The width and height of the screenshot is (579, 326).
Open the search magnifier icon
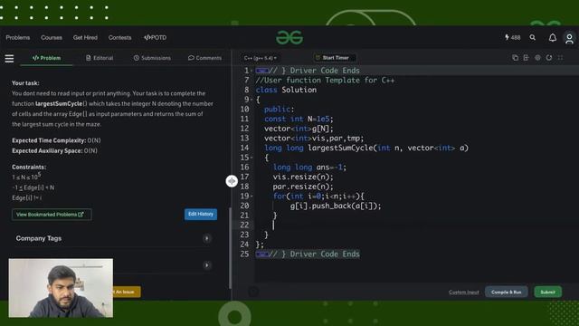533,37
